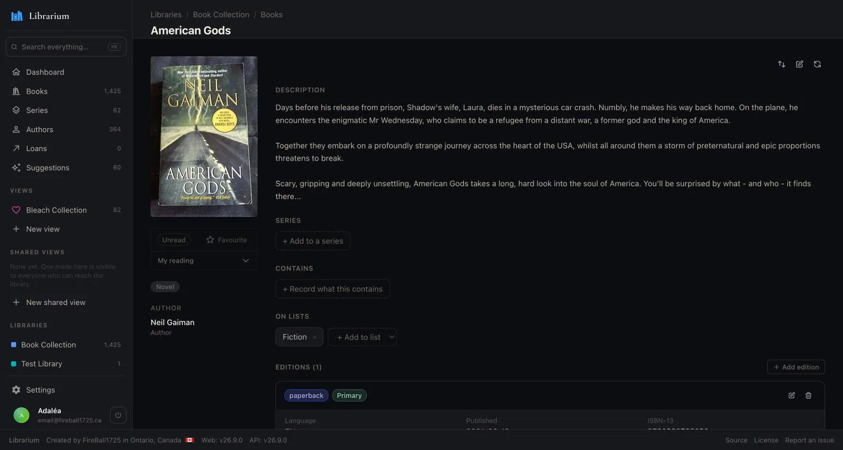Create a New shared view
The height and width of the screenshot is (450, 843).
pyautogui.click(x=66, y=302)
